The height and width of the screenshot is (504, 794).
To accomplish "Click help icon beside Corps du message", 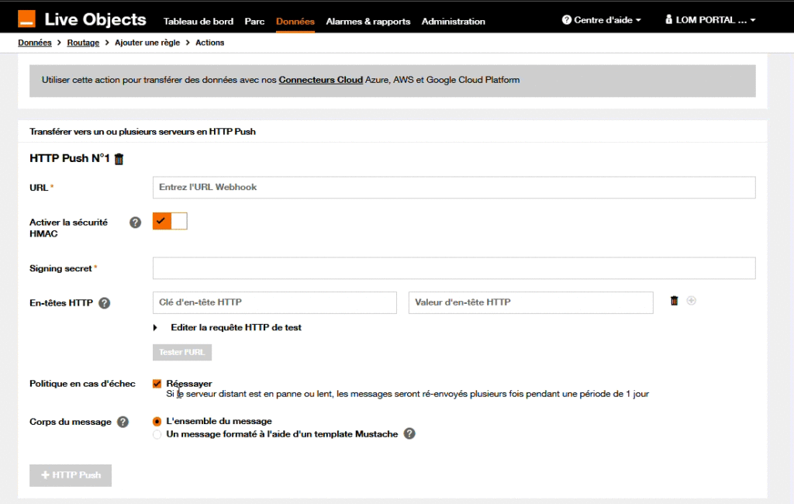I will point(123,422).
